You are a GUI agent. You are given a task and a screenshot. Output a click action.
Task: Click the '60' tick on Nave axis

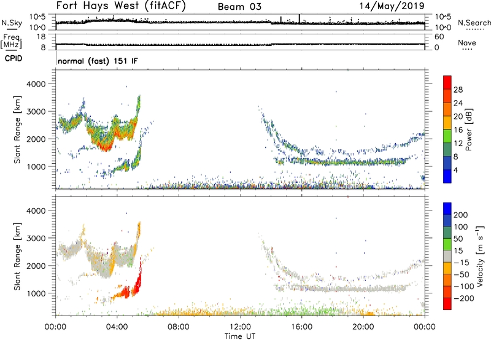[x=439, y=37]
